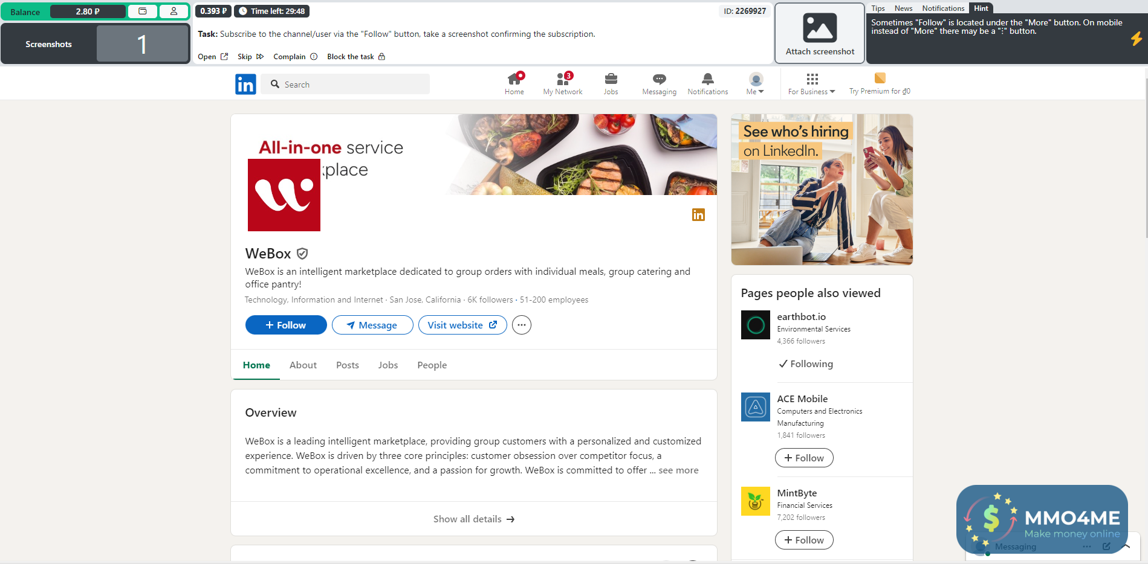Screen dimensions: 1148x564
Task: Switch to the About tab
Action: (303, 365)
